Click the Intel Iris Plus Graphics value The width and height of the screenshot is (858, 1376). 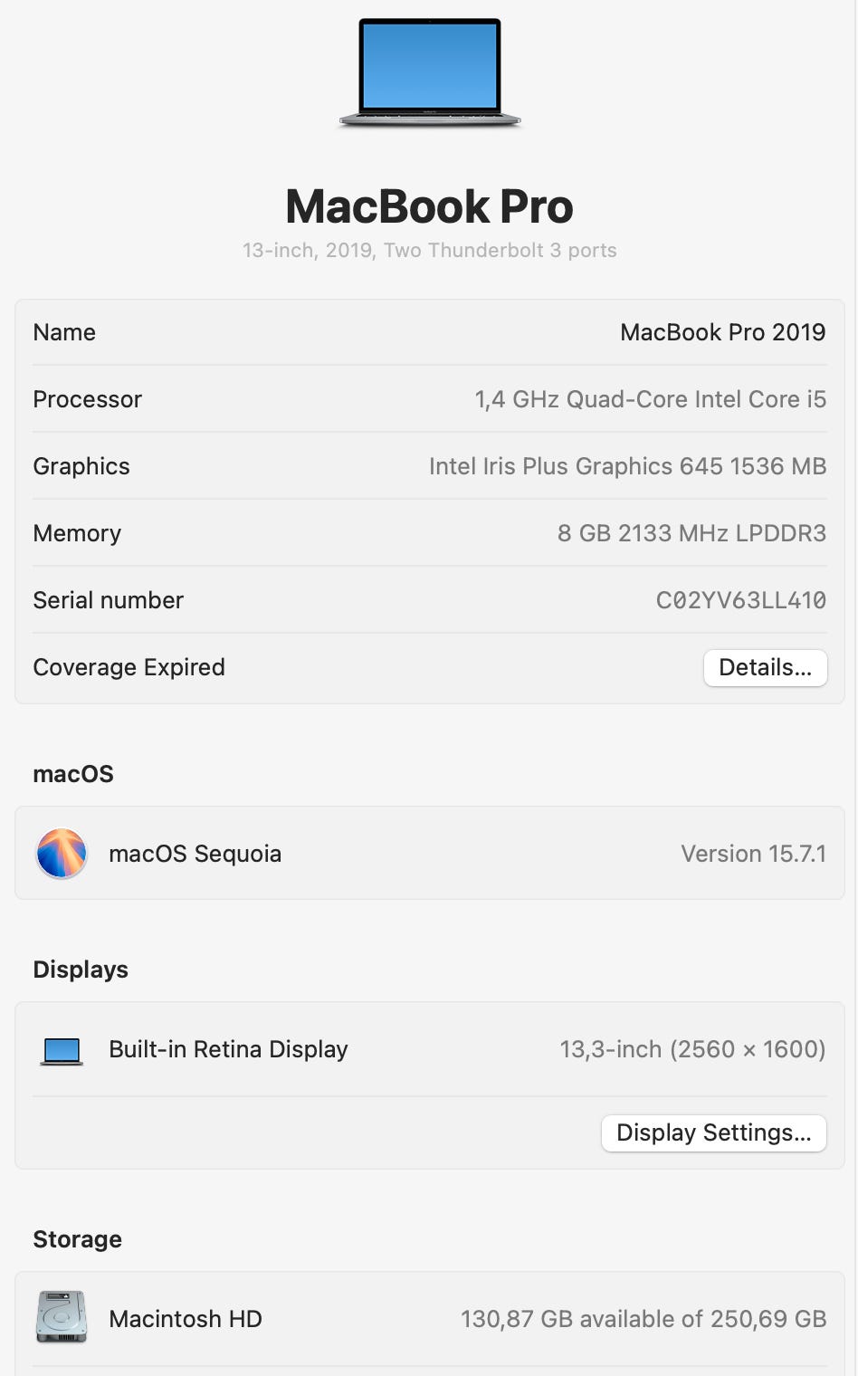pos(627,466)
